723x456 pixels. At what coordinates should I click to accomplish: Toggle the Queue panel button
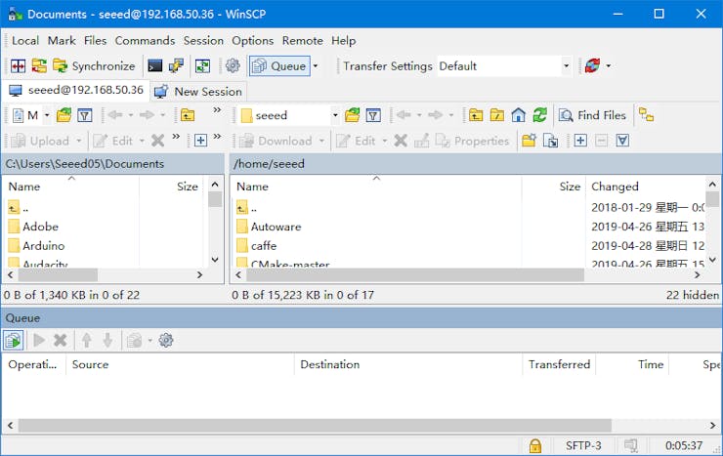pyautogui.click(x=279, y=66)
